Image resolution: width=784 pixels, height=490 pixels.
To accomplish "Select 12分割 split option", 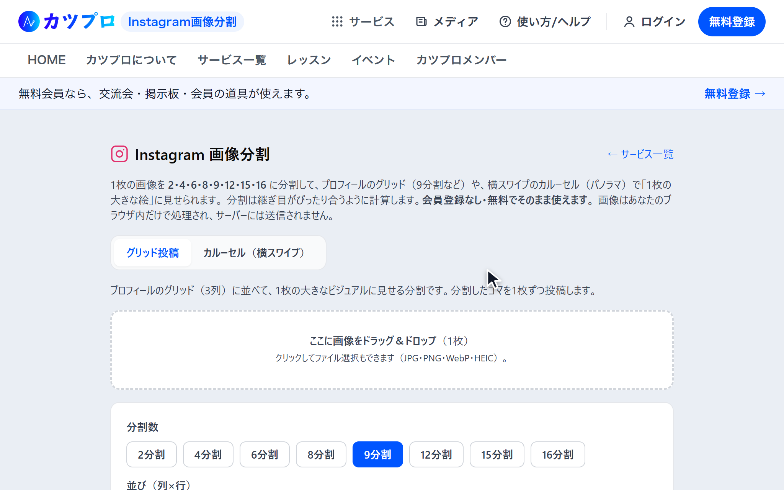I will point(436,454).
